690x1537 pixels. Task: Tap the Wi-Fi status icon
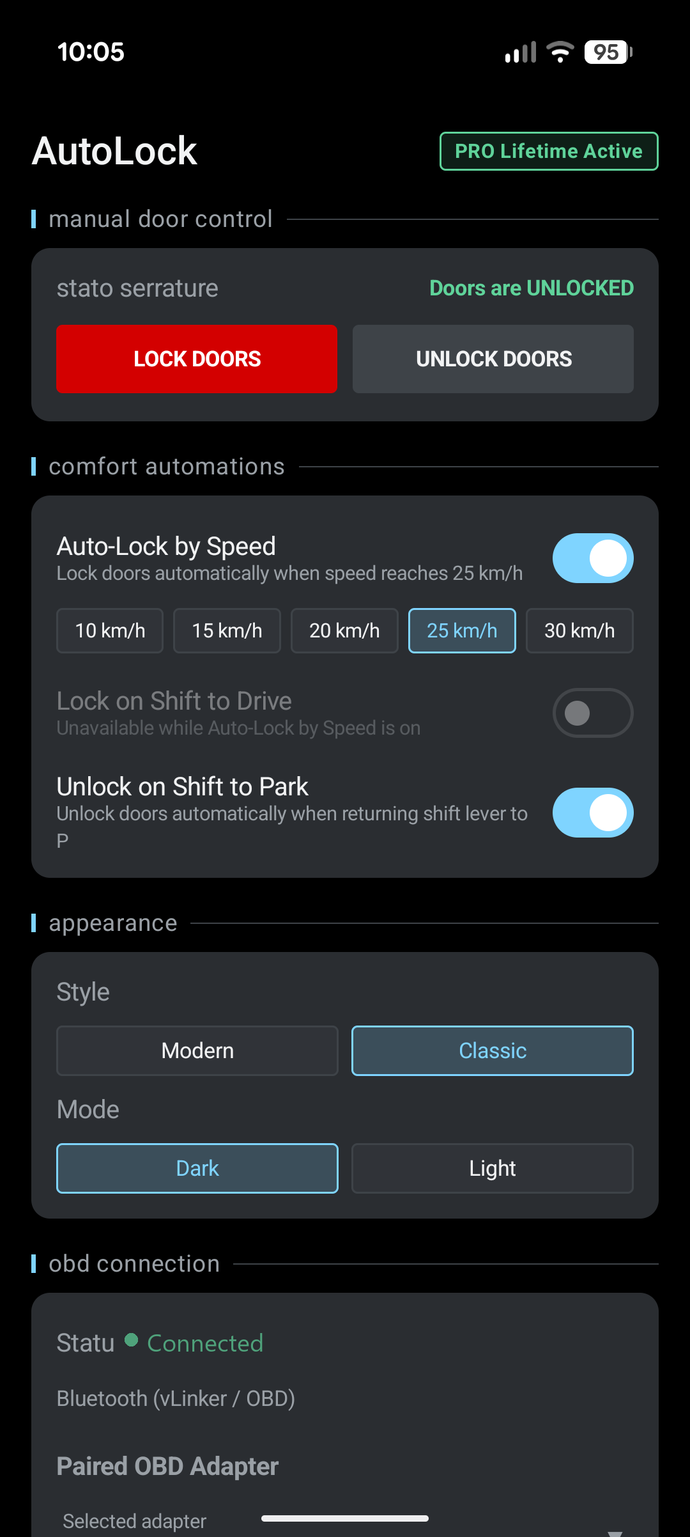(x=560, y=52)
